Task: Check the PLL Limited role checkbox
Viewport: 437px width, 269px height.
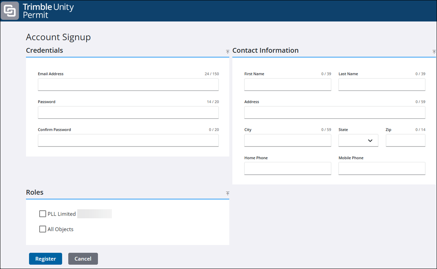Action: point(43,214)
